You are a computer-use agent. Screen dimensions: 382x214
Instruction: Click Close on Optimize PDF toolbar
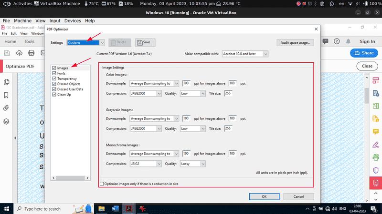[x=367, y=66]
